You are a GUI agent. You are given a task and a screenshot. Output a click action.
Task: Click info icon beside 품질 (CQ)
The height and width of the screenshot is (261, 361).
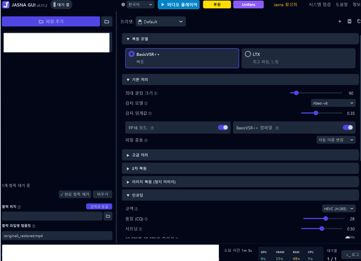(146, 219)
